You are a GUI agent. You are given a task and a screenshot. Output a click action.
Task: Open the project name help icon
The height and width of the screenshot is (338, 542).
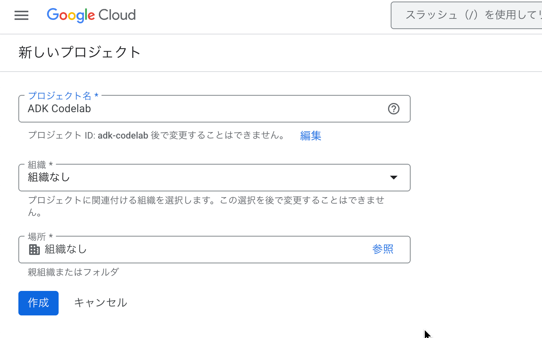tap(394, 109)
